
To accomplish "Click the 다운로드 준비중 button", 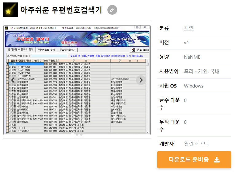I will [194, 160].
